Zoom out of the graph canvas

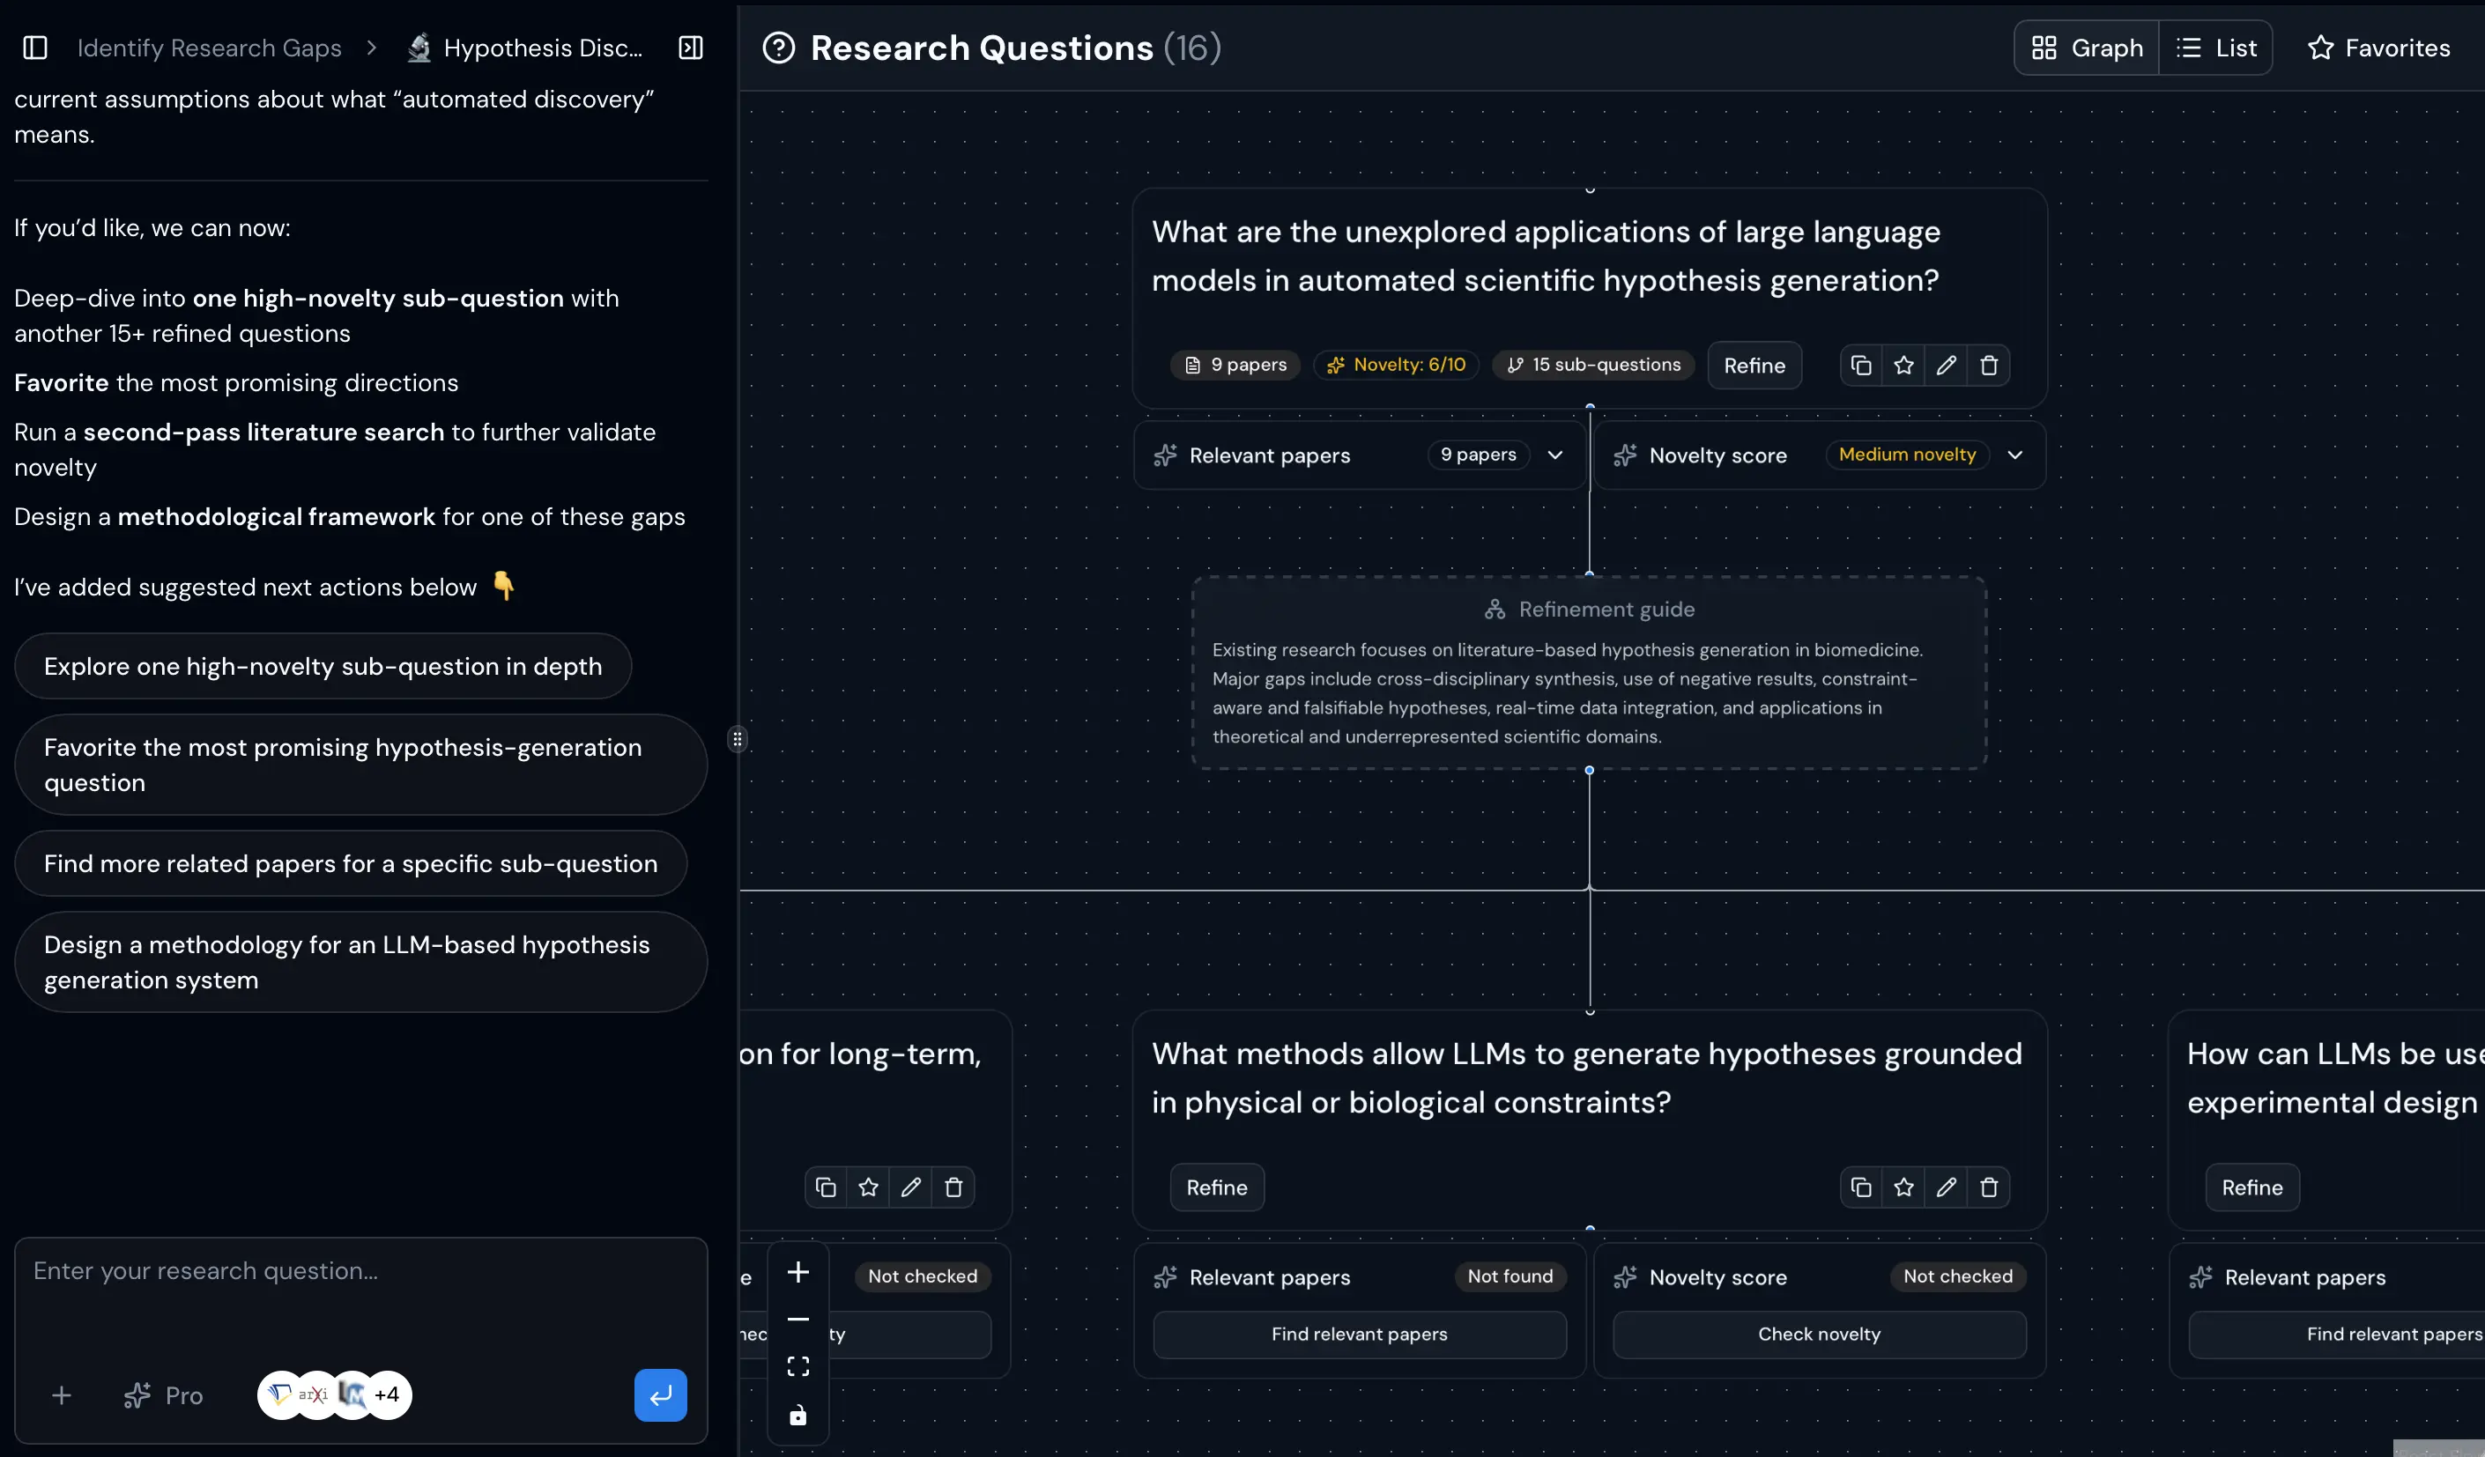tap(797, 1319)
